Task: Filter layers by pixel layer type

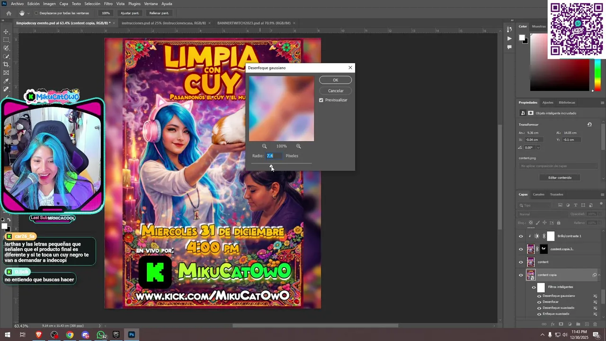Action: click(x=560, y=206)
